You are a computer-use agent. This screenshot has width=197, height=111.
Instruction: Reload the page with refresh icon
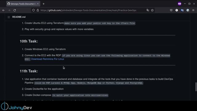[14, 10]
